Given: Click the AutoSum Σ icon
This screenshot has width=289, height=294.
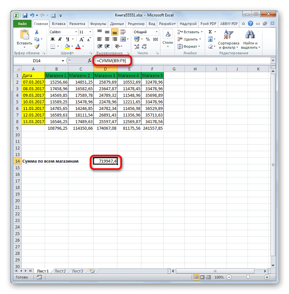Looking at the screenshot, I should pos(210,32).
